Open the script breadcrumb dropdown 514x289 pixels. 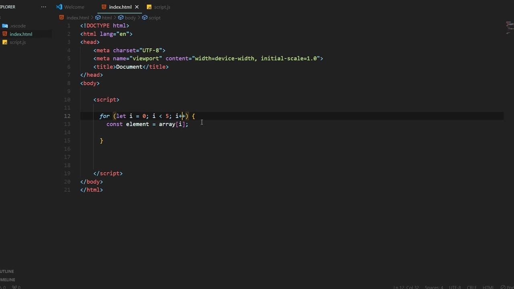154,18
